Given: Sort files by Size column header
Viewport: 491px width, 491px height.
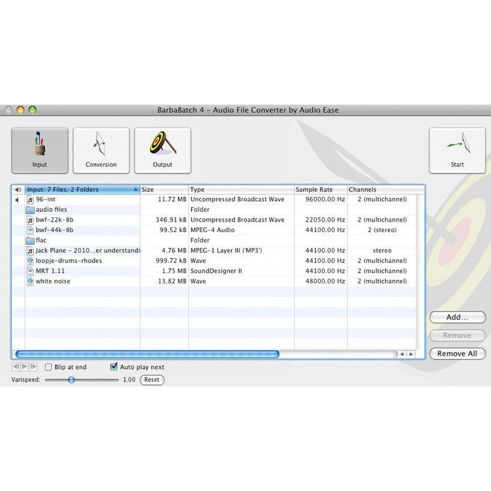Looking at the screenshot, I should [x=164, y=189].
